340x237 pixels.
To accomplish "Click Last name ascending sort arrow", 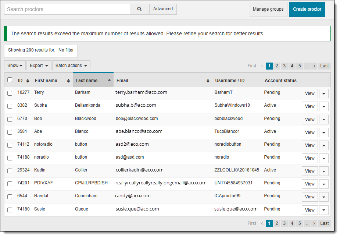I will click(x=109, y=80).
